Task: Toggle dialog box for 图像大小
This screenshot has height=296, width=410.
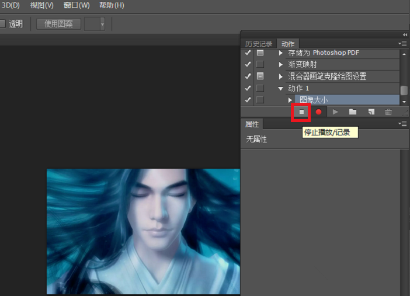Action: click(260, 100)
